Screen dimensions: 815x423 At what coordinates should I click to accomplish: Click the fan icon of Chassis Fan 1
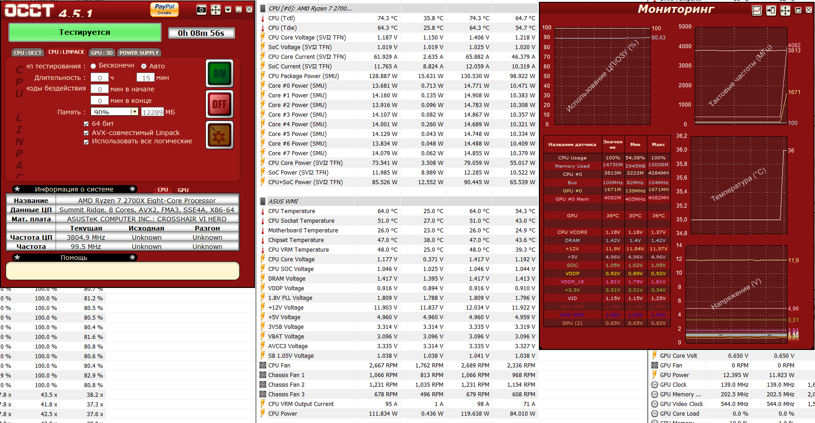tap(263, 375)
